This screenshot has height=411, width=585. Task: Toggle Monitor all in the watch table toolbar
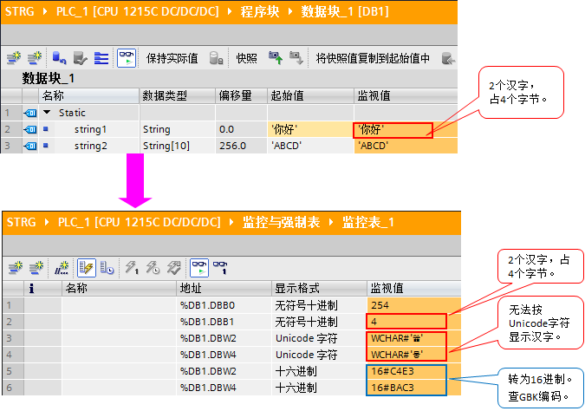199,268
